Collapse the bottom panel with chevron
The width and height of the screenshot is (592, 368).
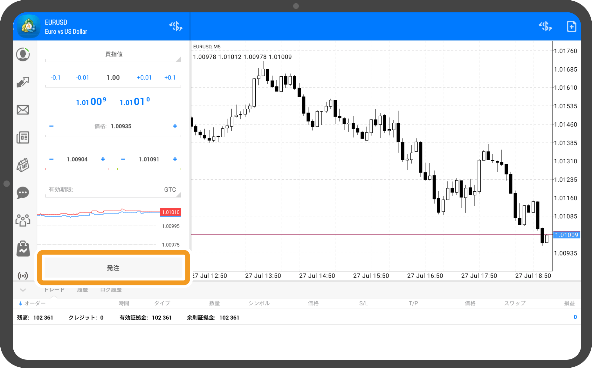23,290
